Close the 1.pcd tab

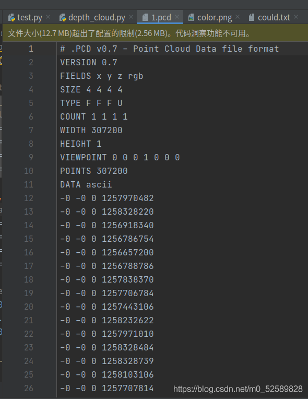coord(177,17)
